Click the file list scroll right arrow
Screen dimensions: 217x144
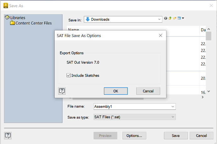click(203, 98)
